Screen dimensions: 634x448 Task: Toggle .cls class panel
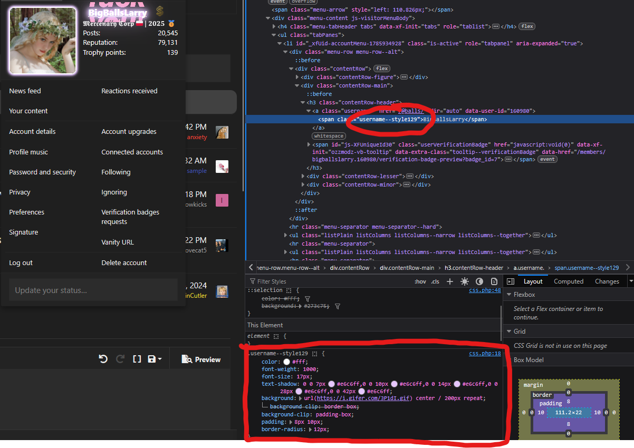(x=435, y=281)
